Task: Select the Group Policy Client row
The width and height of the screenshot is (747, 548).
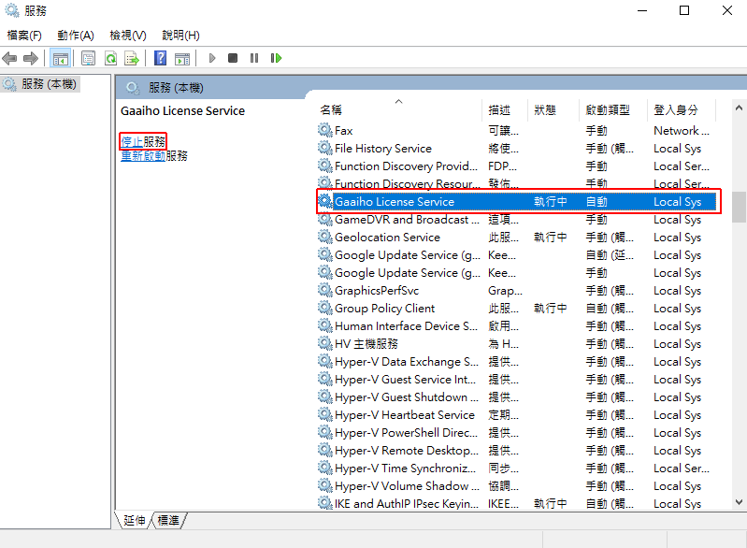Action: (x=516, y=309)
